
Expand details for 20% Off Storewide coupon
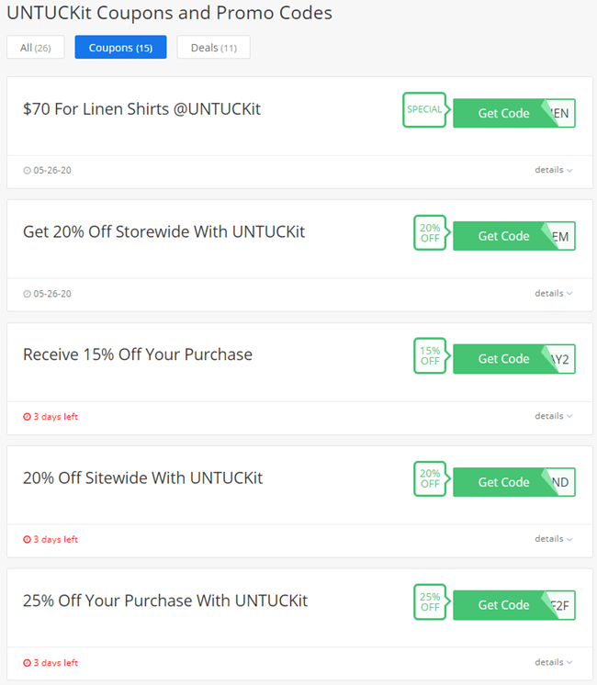pyautogui.click(x=553, y=293)
